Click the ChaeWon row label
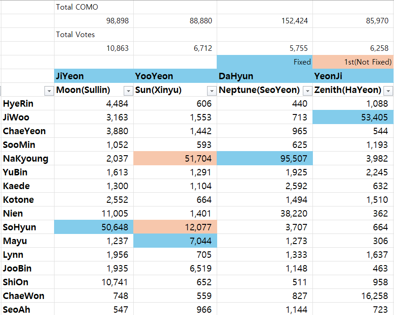Screen dimensions: 394x315 pyautogui.click(x=24, y=296)
